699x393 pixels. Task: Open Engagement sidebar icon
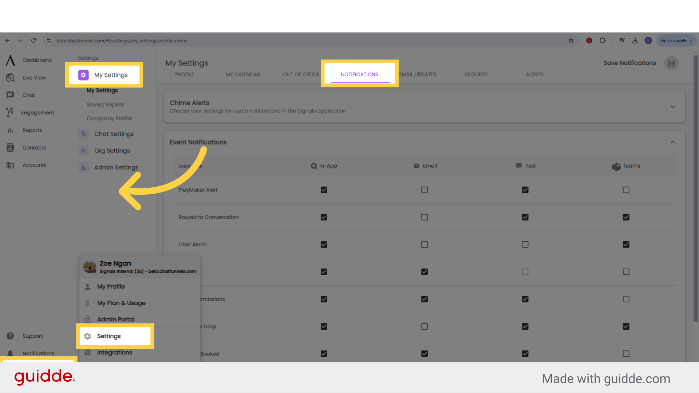[x=10, y=112]
